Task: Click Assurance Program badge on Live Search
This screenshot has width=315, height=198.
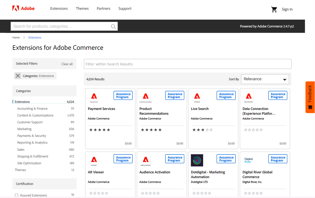Action: click(x=226, y=95)
